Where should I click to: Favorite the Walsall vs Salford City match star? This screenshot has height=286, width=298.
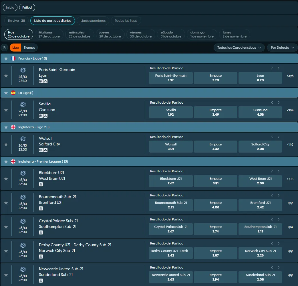coord(6,144)
